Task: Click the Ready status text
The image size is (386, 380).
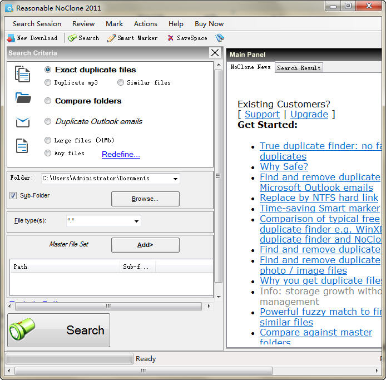Action: pos(146,359)
